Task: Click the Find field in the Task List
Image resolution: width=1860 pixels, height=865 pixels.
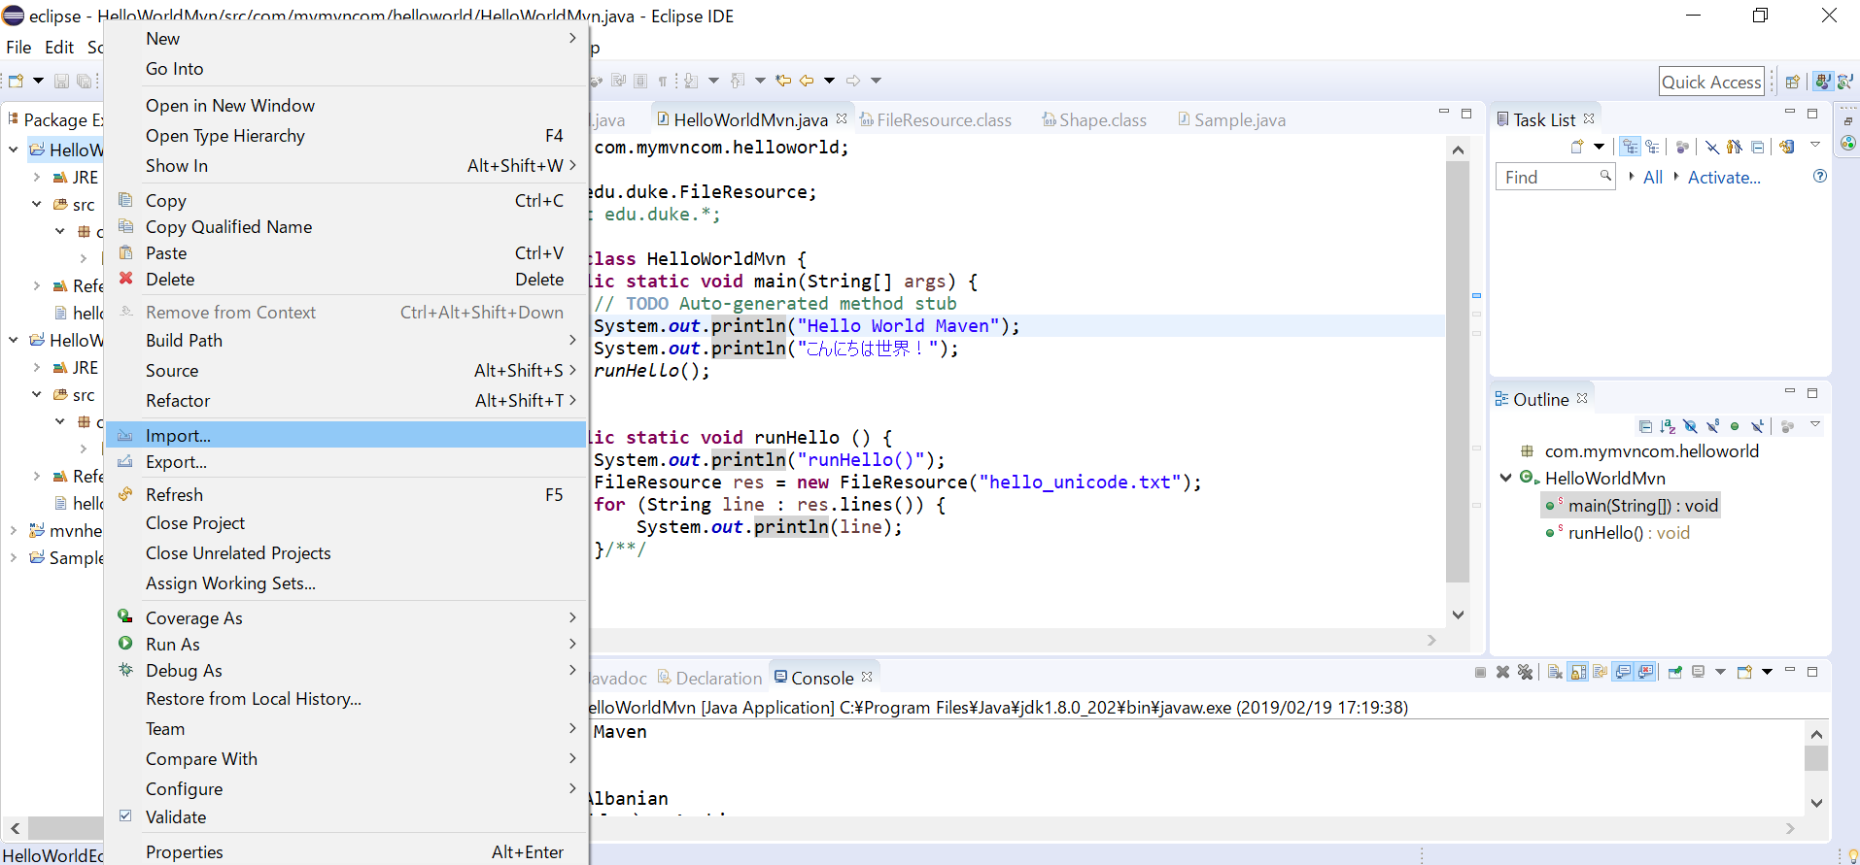Action: (1555, 177)
